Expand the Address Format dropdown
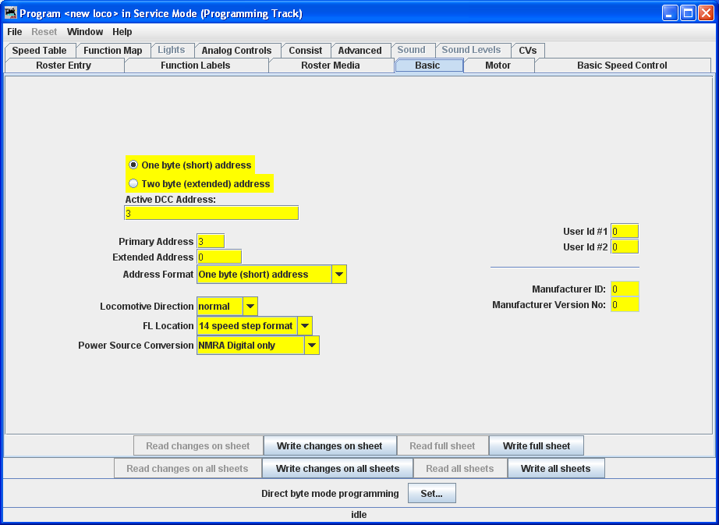Screen dimensions: 719x525 [x=339, y=275]
